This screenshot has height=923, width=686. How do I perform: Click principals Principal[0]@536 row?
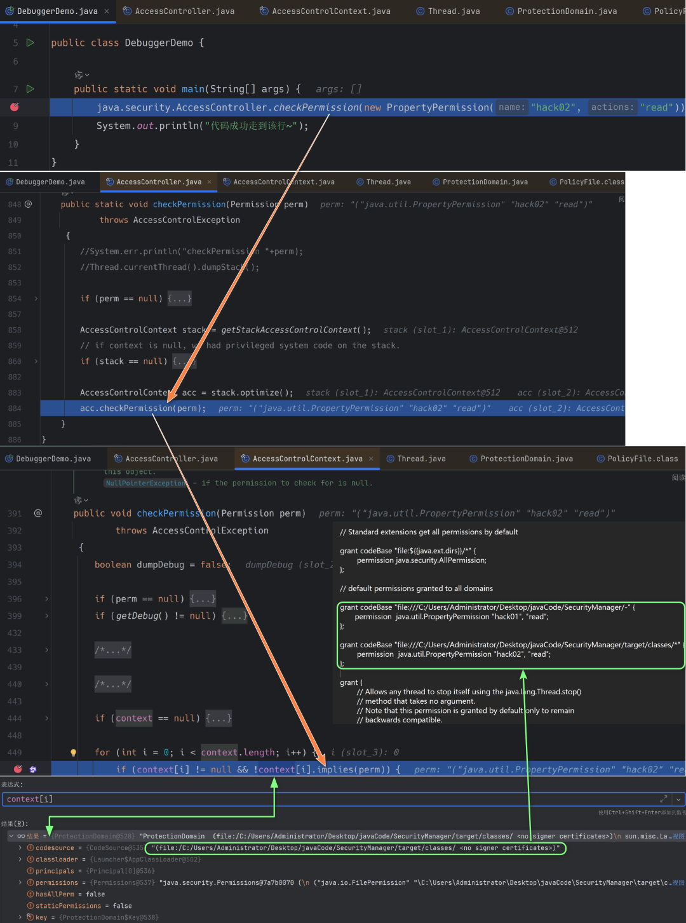point(343,871)
